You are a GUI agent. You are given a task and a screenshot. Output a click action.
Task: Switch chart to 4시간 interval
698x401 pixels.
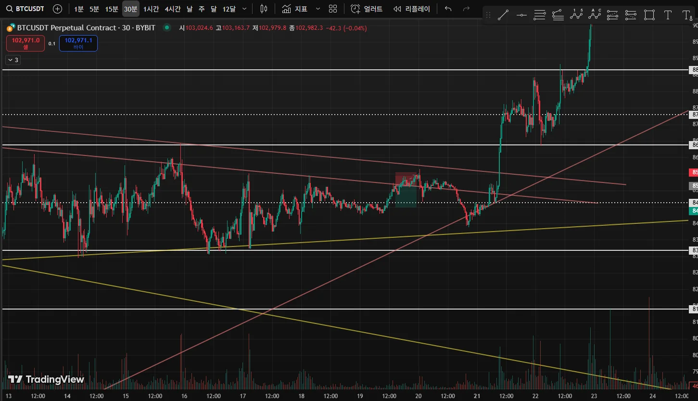pyautogui.click(x=173, y=9)
